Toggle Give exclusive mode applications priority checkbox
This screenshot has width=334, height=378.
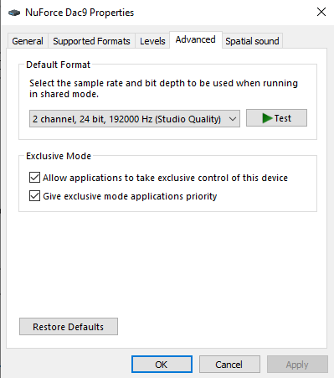pos(34,196)
